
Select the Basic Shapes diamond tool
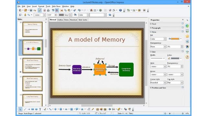[x=55, y=109]
